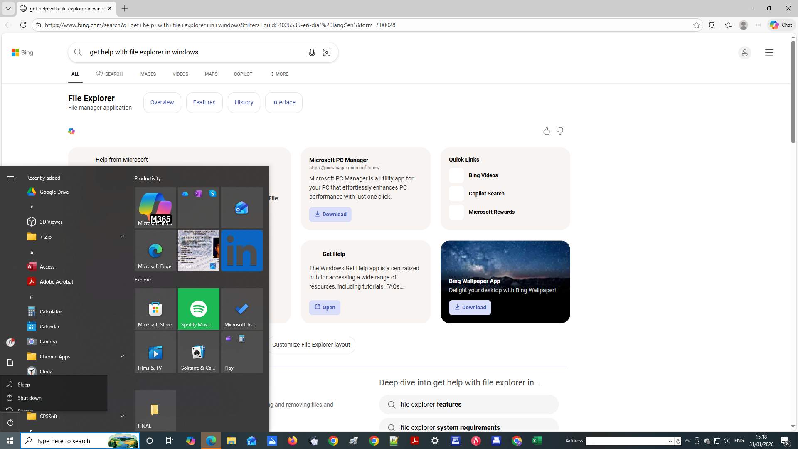Click Open button for Get Help

tap(325, 308)
